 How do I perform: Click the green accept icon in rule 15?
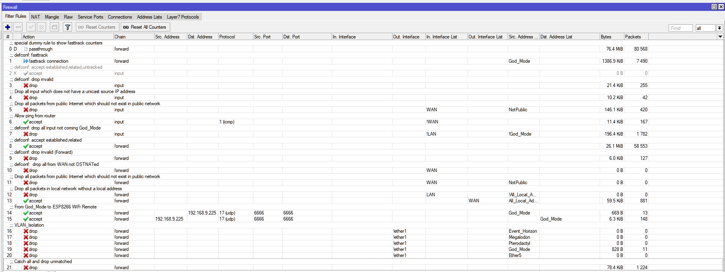(x=26, y=219)
